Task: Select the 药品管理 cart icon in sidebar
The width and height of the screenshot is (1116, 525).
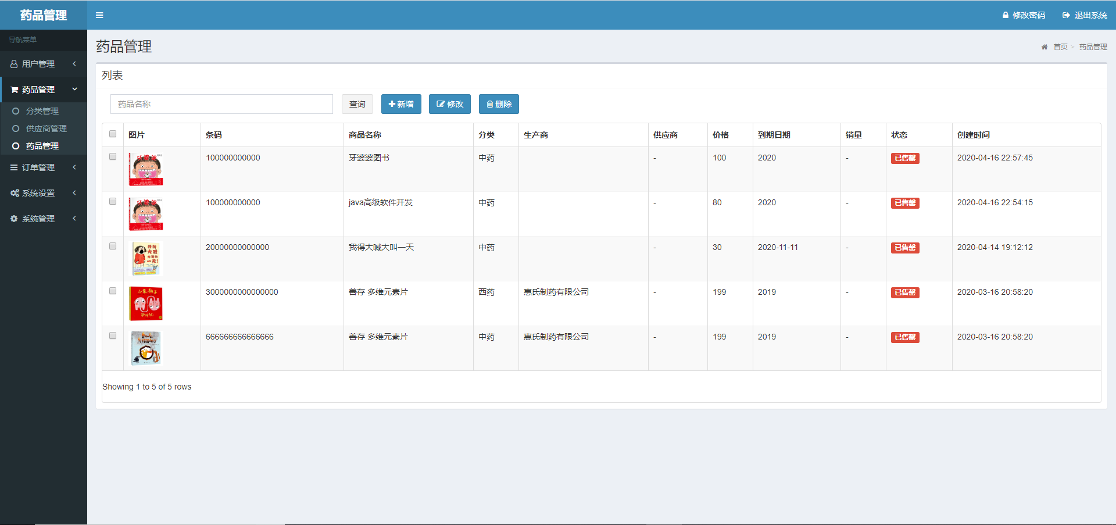Action: point(14,89)
